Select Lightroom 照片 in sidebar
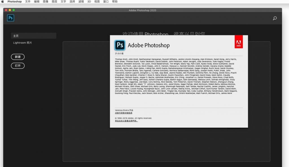 23,43
